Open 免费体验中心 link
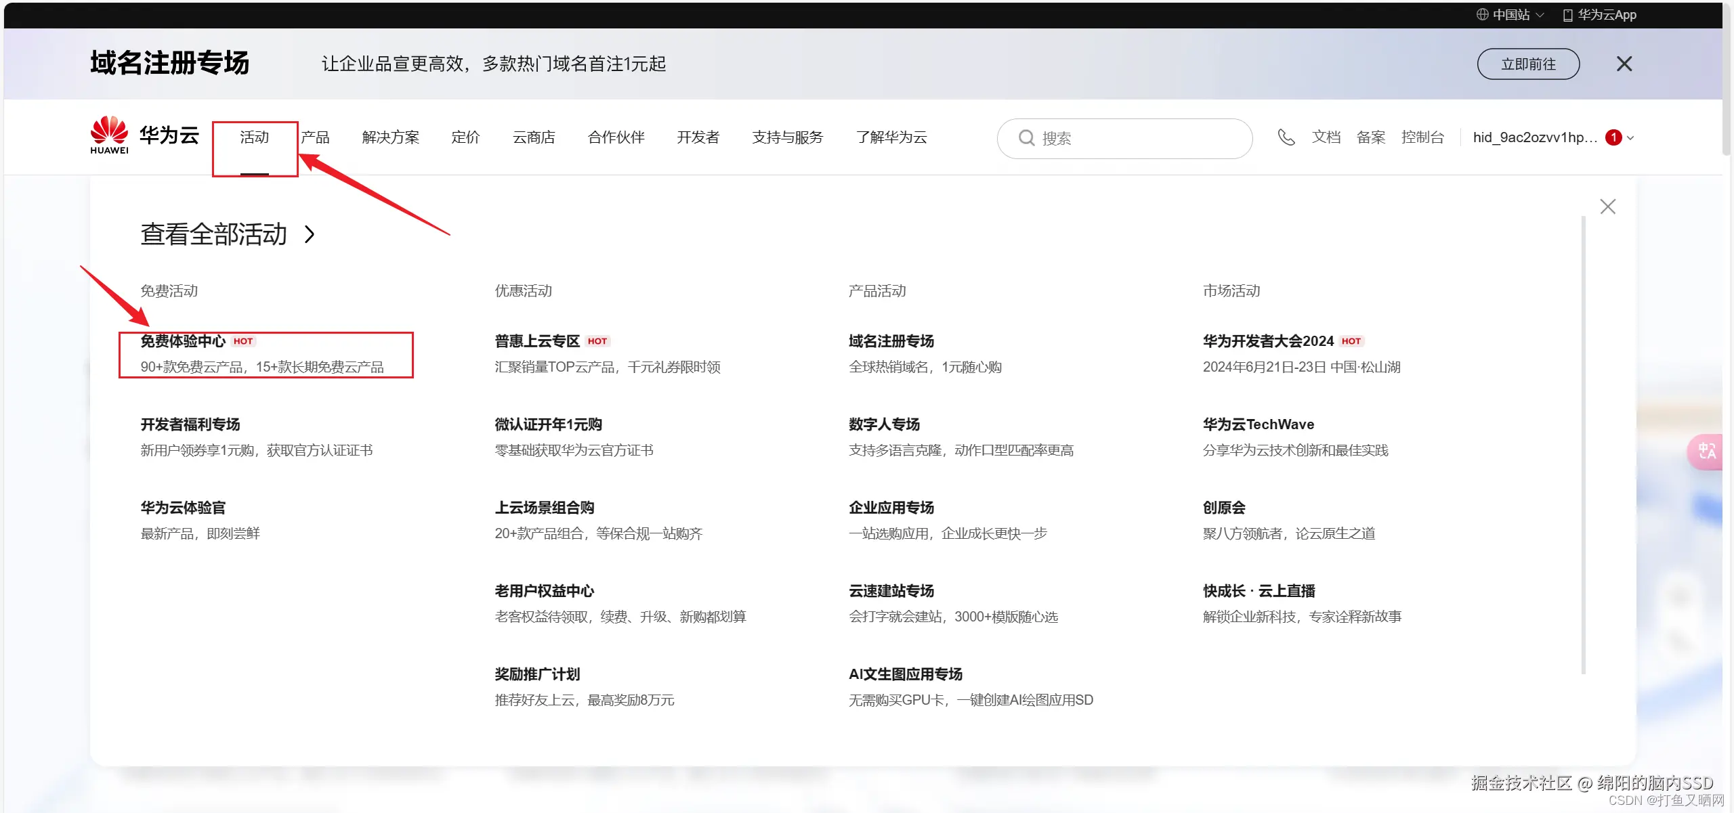This screenshot has width=1734, height=813. pos(183,341)
